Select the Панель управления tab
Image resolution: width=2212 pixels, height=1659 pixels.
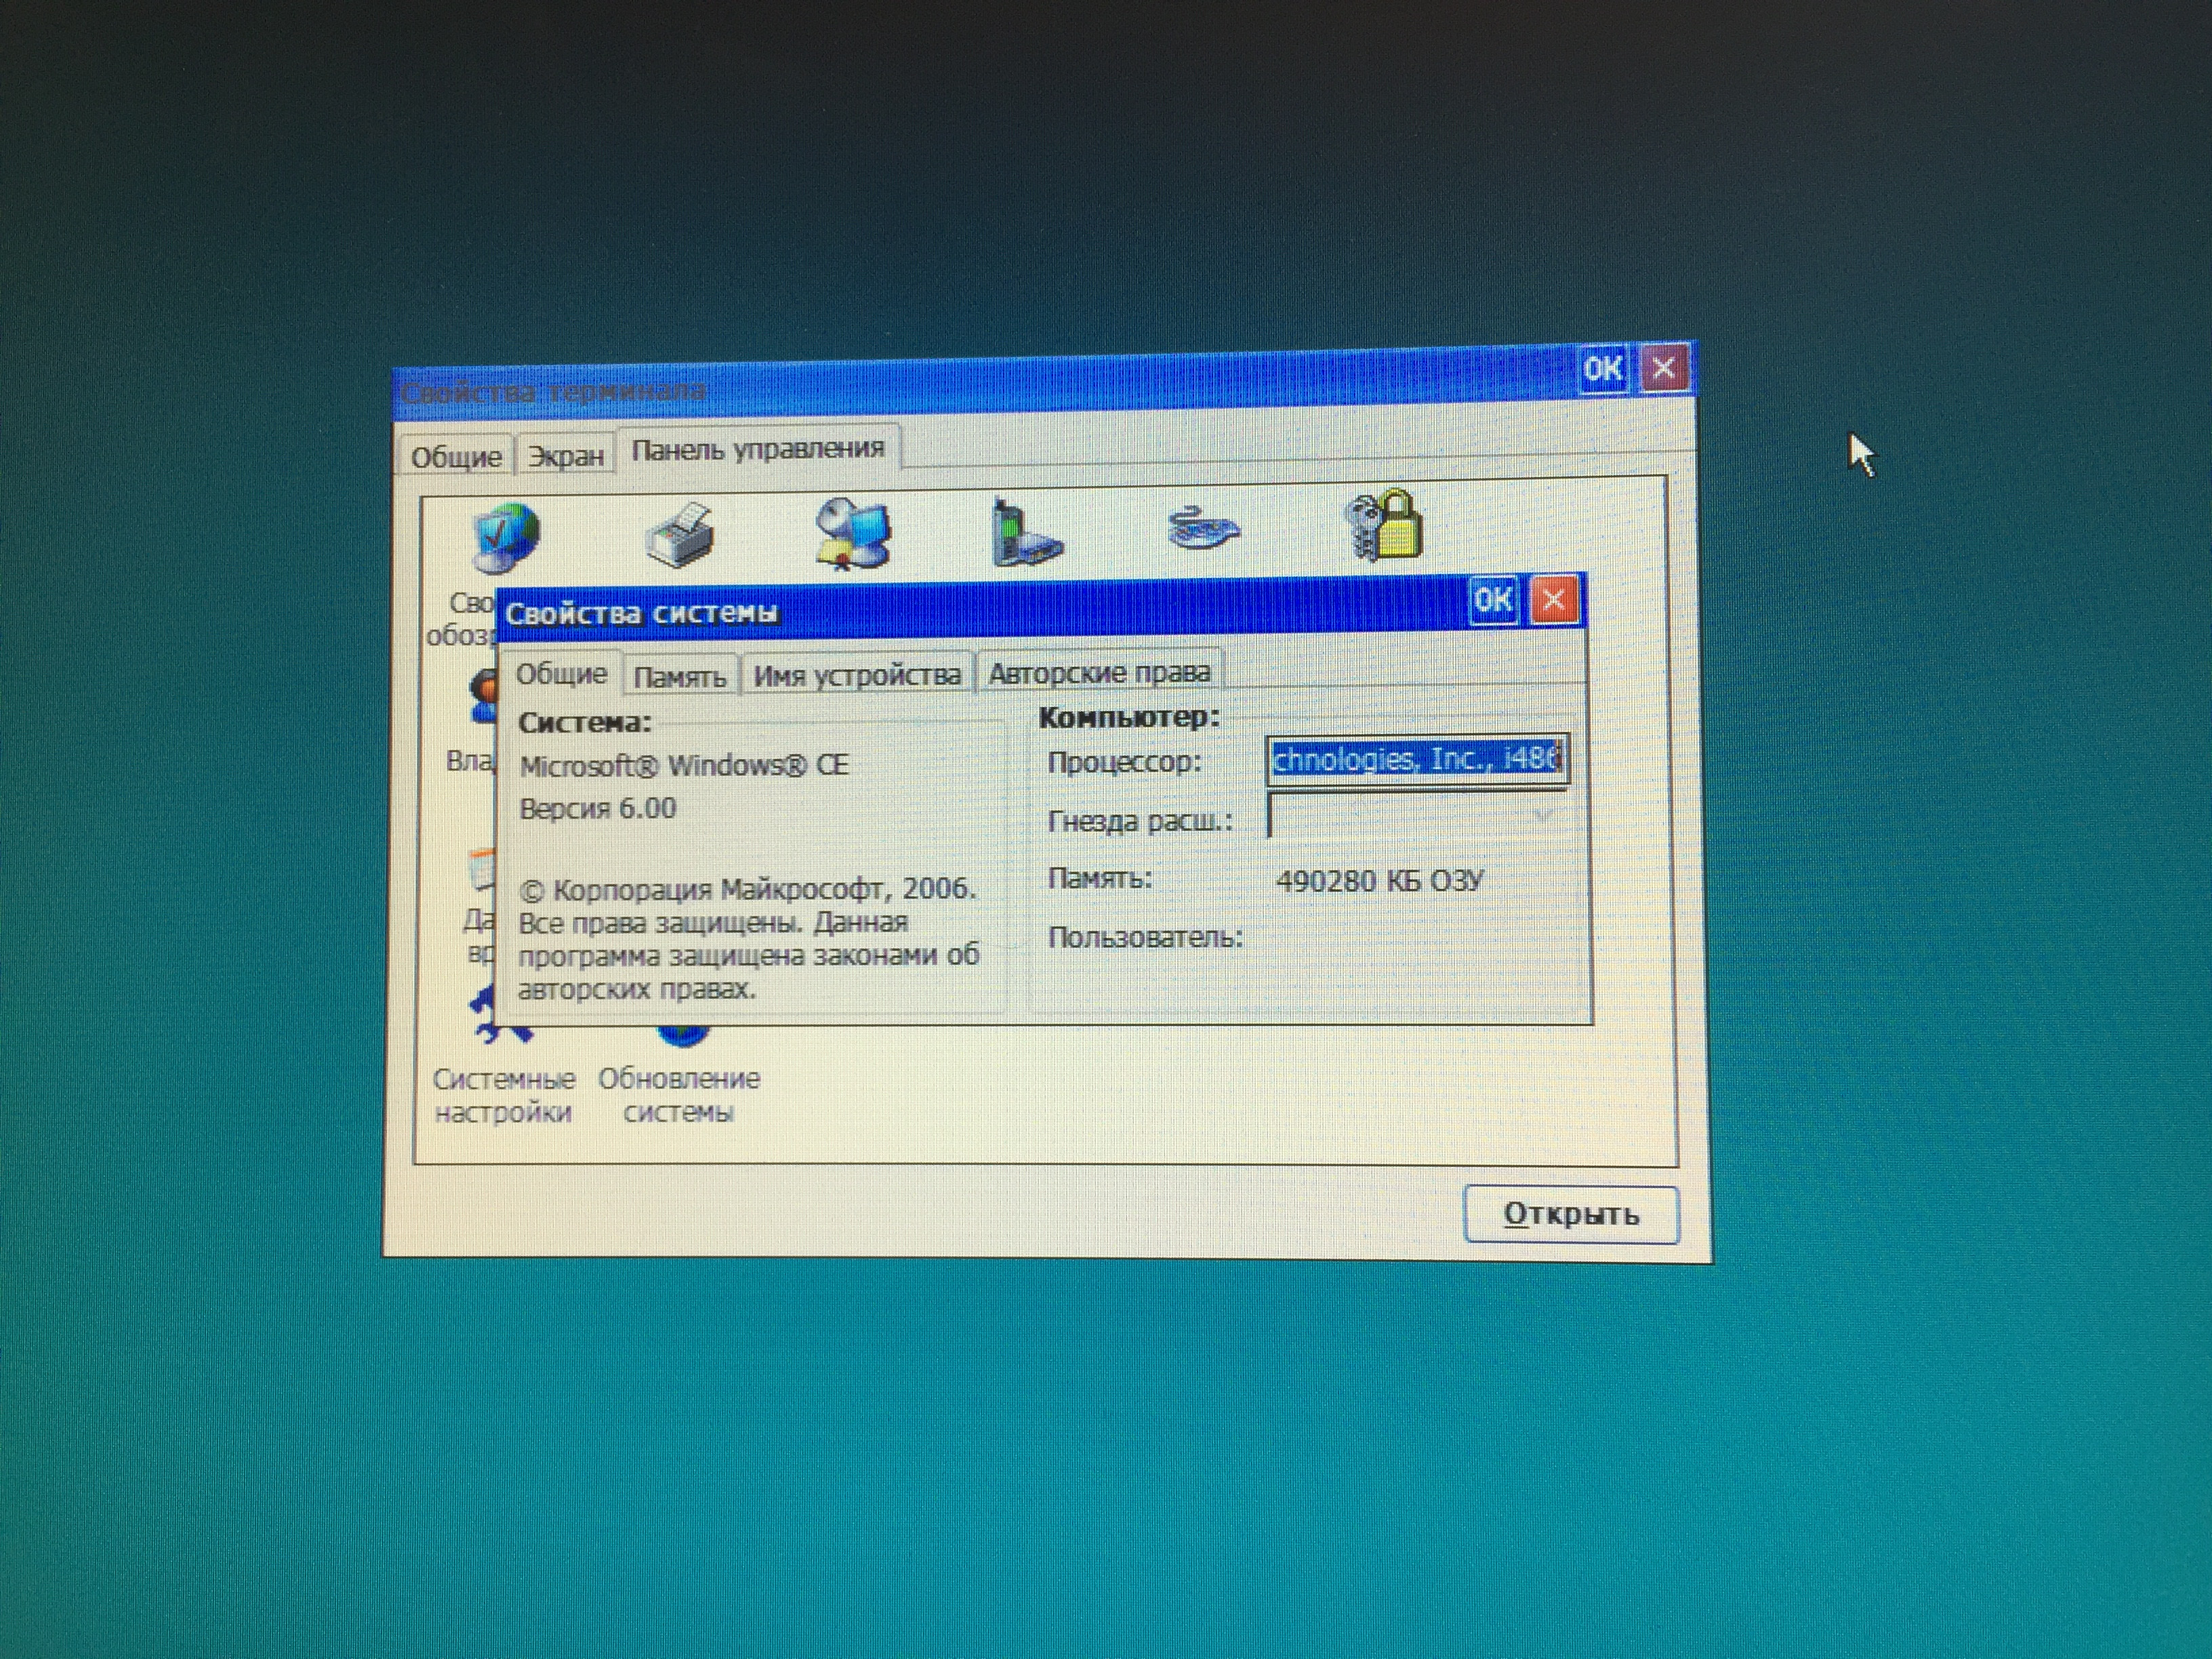758,449
